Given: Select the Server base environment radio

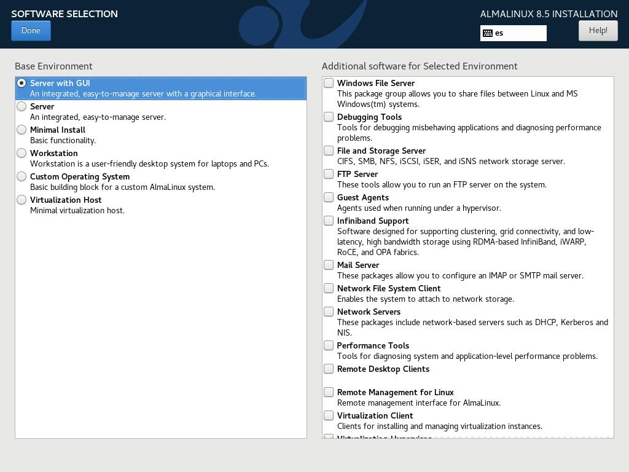Looking at the screenshot, I should 21,106.
